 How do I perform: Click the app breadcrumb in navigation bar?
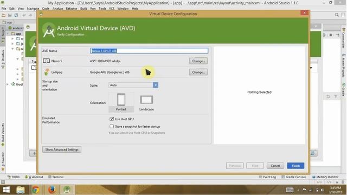pyautogui.click(x=7, y=22)
